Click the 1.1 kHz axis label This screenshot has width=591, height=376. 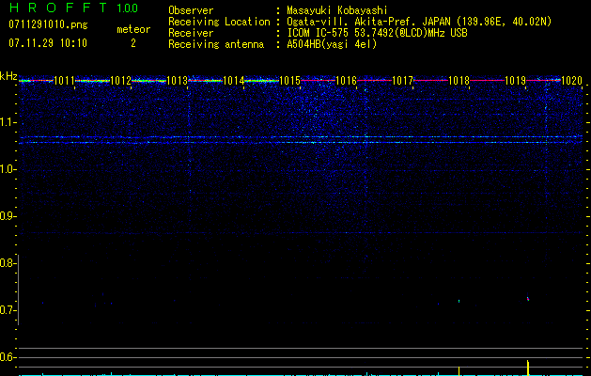tap(7, 122)
